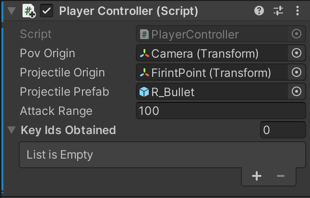Open object picker for Pov Origin
Image resolution: width=310 pixels, height=198 pixels.
coord(297,53)
